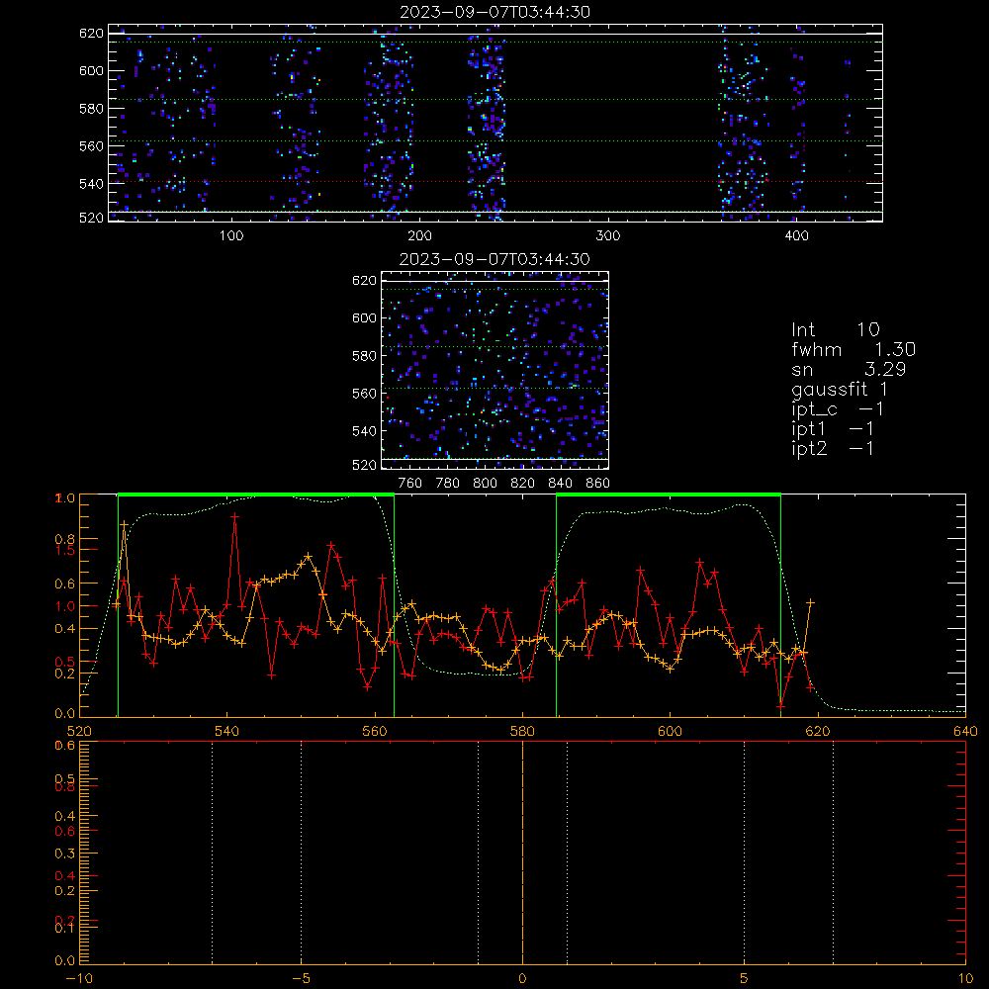Click x-axis label 640 of the profile plot

pos(965,732)
